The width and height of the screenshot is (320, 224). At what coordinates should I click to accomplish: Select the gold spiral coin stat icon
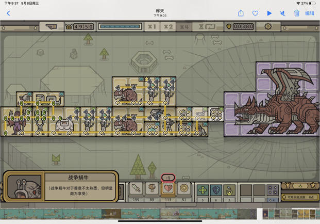click(184, 188)
